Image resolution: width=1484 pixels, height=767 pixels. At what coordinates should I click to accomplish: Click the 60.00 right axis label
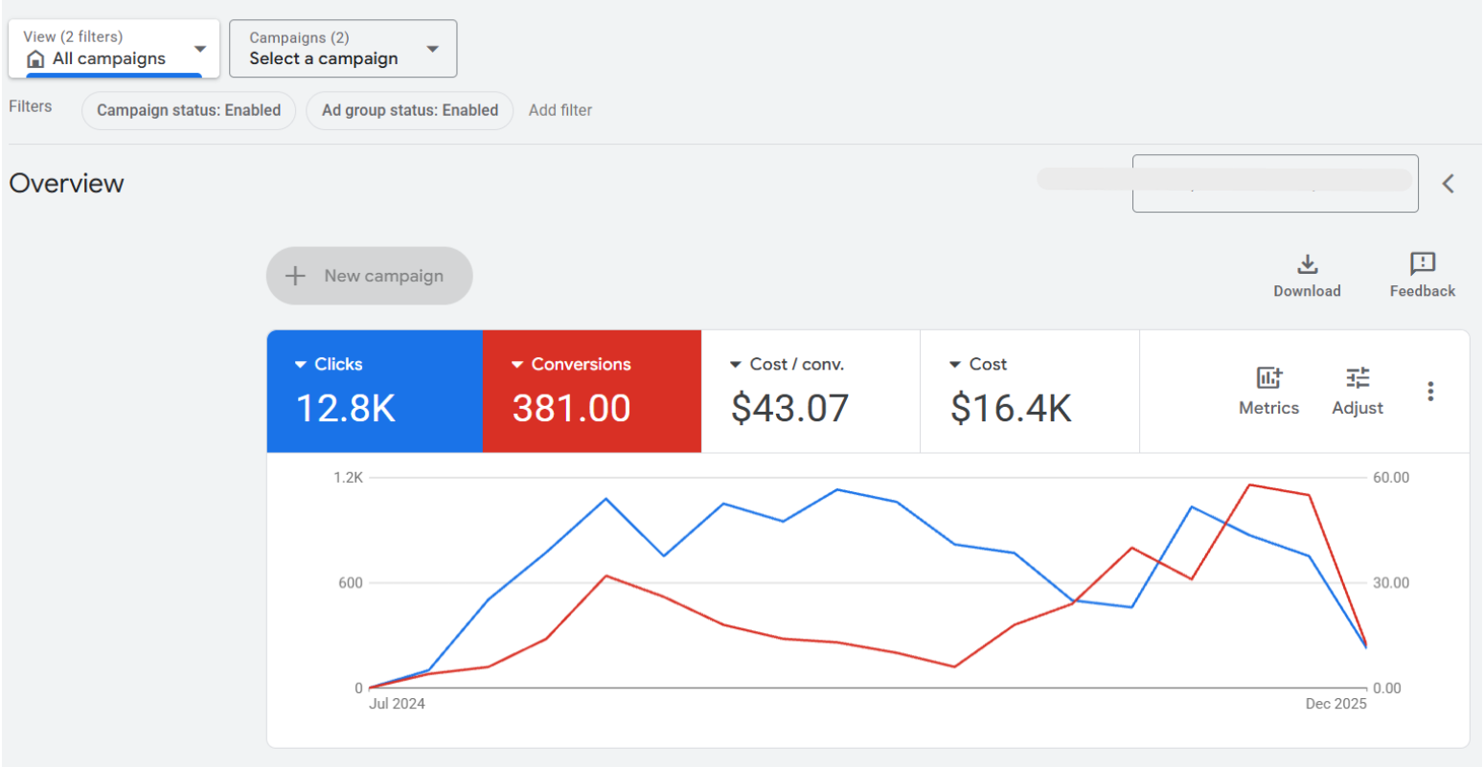click(1391, 477)
